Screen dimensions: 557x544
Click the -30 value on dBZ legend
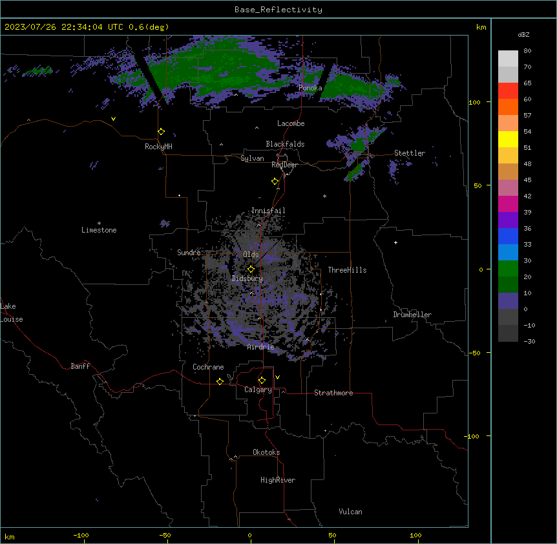click(529, 341)
